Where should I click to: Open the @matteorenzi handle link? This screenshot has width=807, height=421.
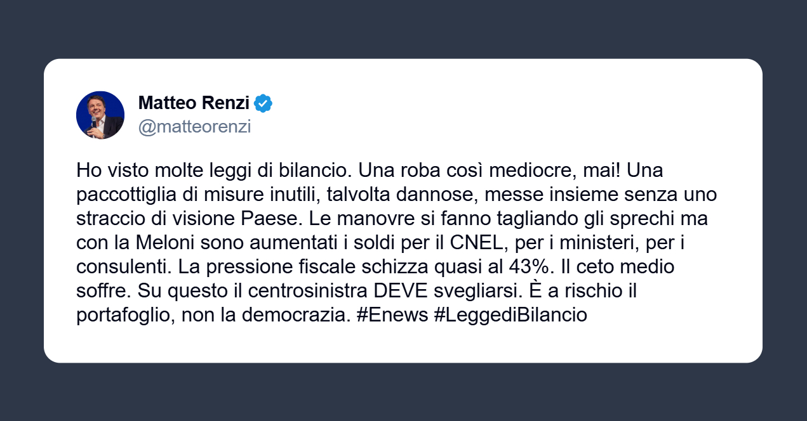(194, 127)
